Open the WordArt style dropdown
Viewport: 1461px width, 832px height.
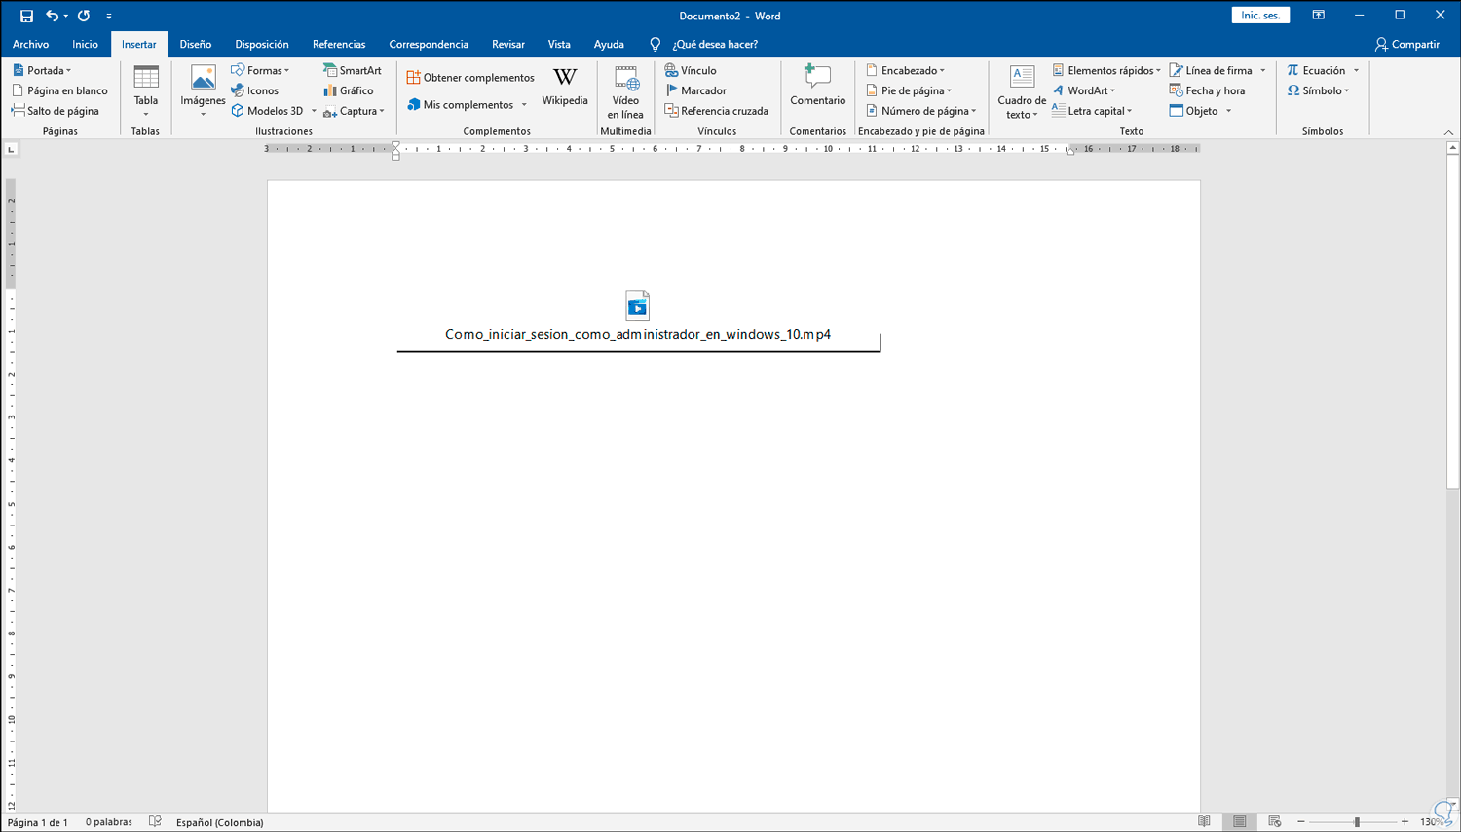(1084, 90)
